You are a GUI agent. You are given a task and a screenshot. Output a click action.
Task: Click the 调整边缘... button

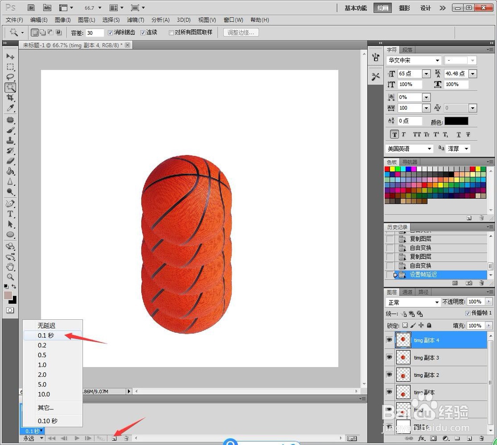241,32
